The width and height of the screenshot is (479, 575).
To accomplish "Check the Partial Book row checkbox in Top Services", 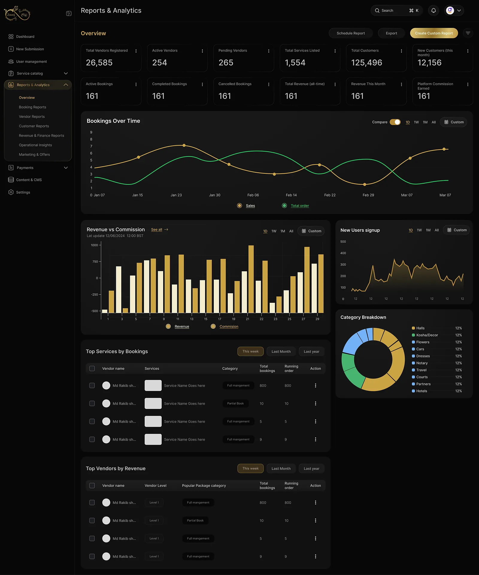I will 92,403.
